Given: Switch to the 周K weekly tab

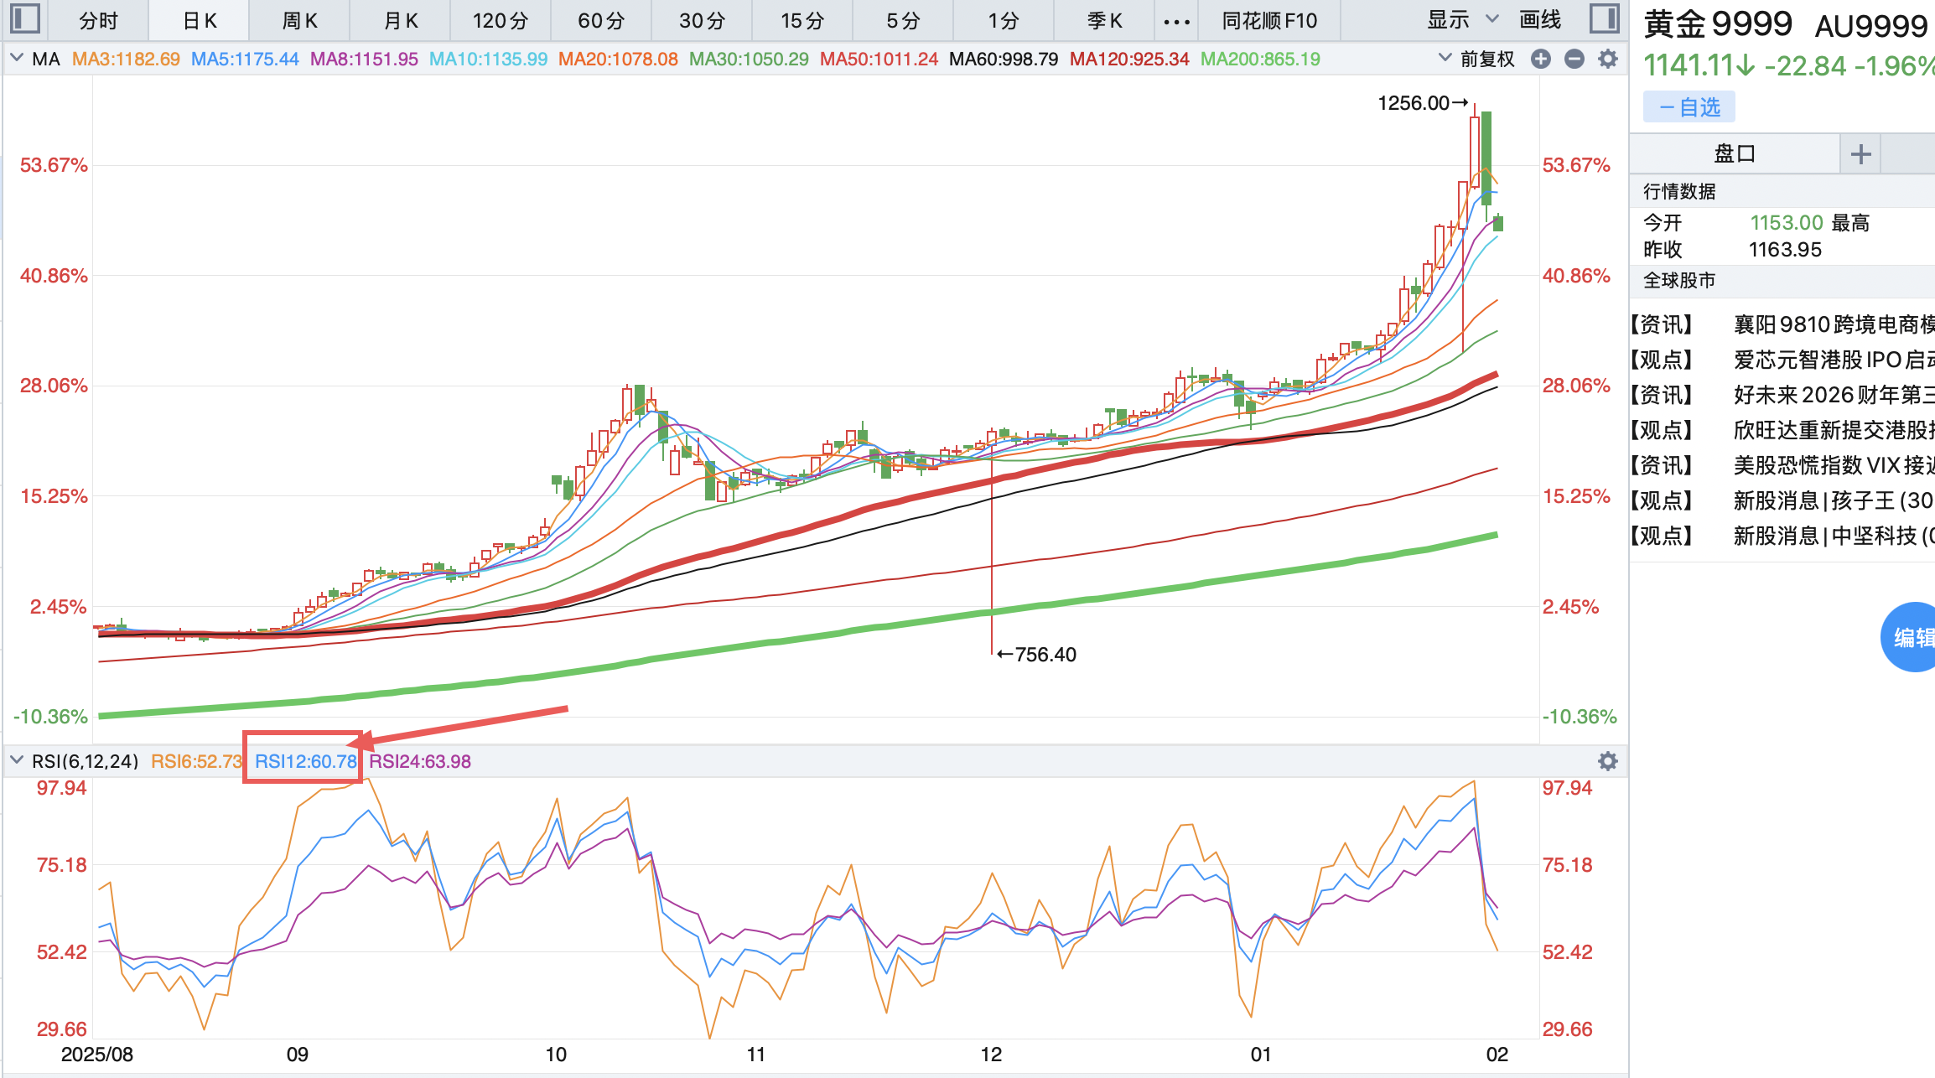Looking at the screenshot, I should [x=299, y=21].
